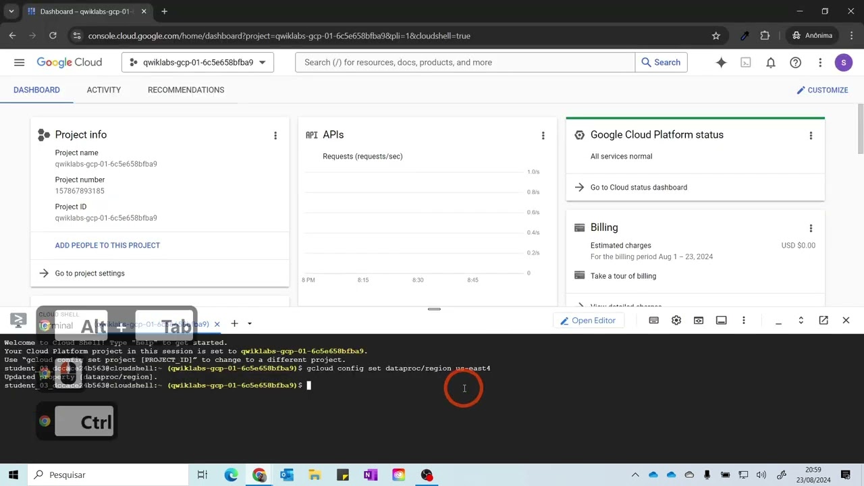Image resolution: width=864 pixels, height=486 pixels.
Task: Open the Gemini AI assistant sparkle icon
Action: click(721, 62)
